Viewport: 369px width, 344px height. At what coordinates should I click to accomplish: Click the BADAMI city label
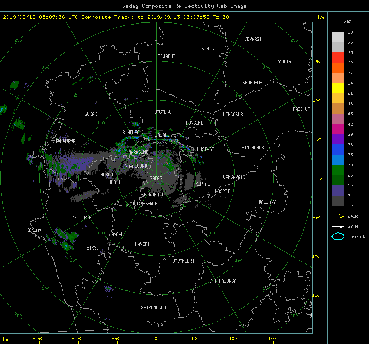click(x=162, y=135)
